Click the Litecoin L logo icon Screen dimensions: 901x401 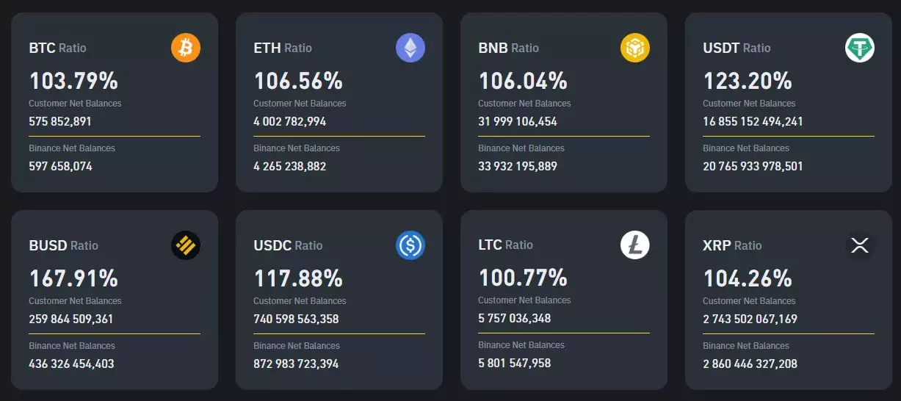[635, 245]
